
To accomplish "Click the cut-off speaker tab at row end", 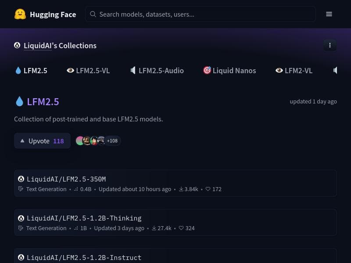I will click(335, 71).
